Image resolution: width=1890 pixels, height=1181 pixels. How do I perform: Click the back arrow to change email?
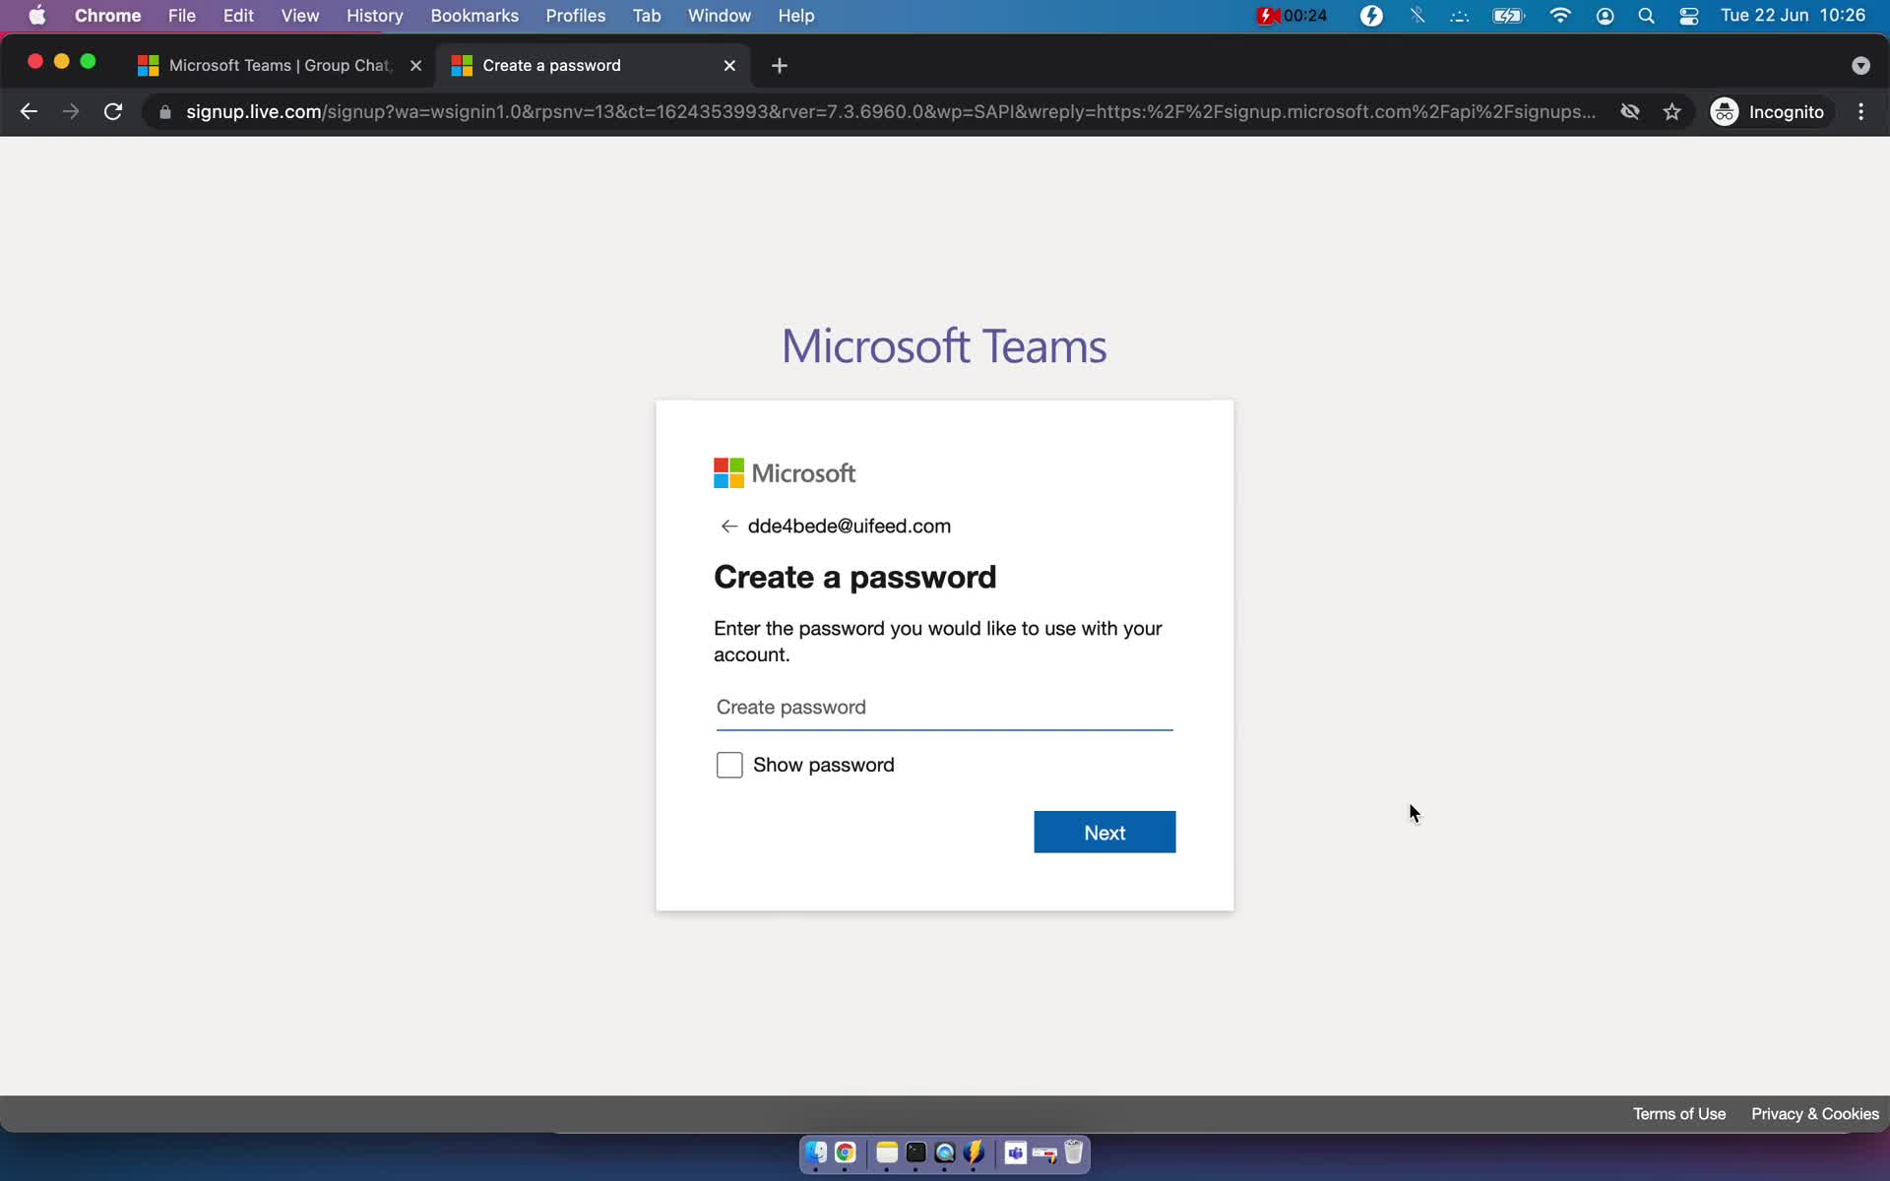point(728,526)
